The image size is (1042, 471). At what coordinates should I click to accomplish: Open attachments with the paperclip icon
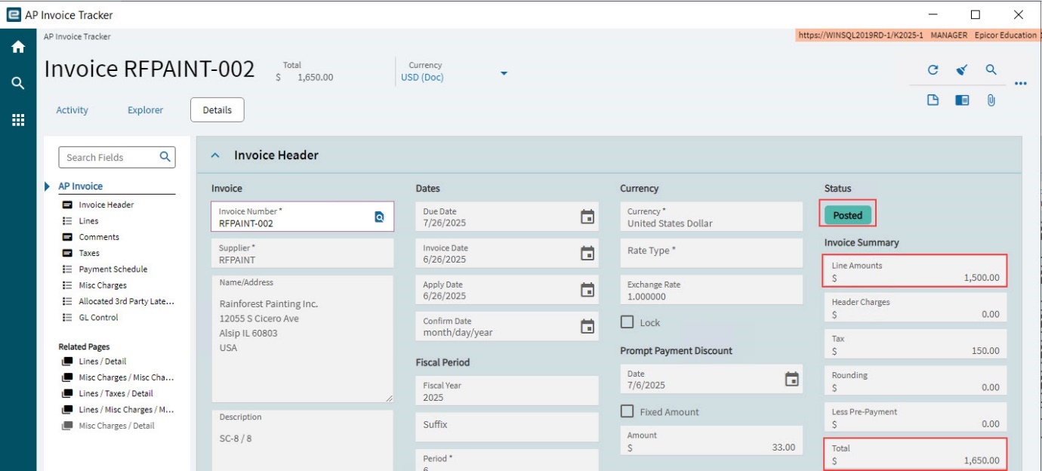pyautogui.click(x=991, y=100)
